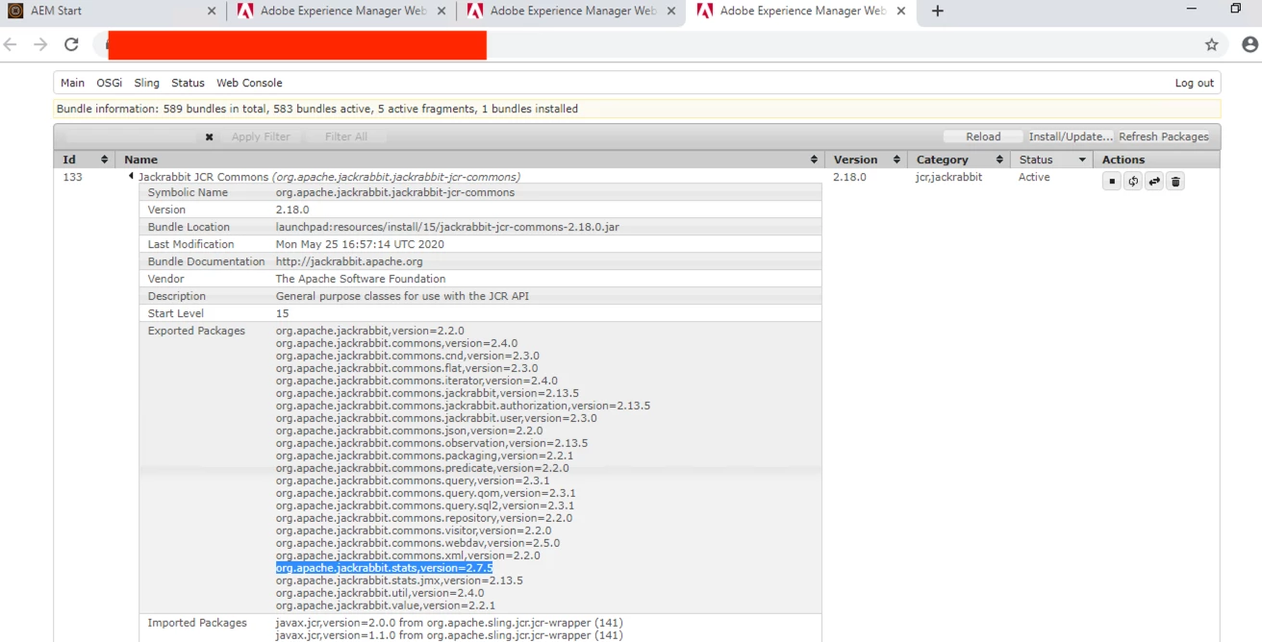
Task: Click the 2.18.0 version cell
Action: 849,177
